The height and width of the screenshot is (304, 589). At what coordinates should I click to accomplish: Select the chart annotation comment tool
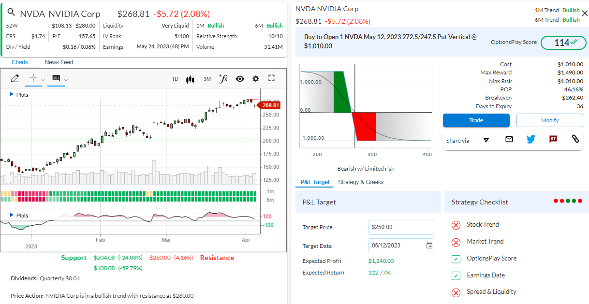(56, 78)
